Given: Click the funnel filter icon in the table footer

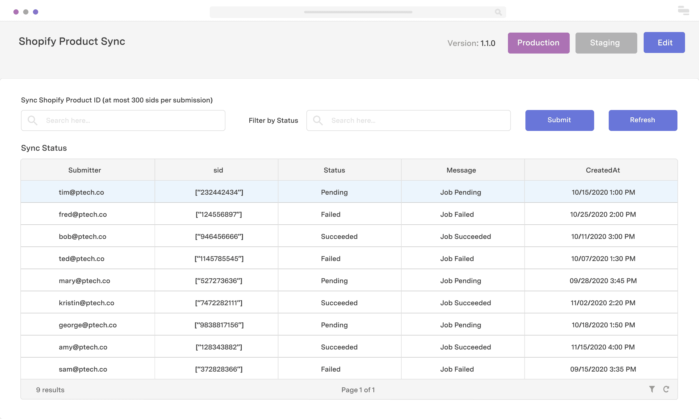Looking at the screenshot, I should pos(652,389).
